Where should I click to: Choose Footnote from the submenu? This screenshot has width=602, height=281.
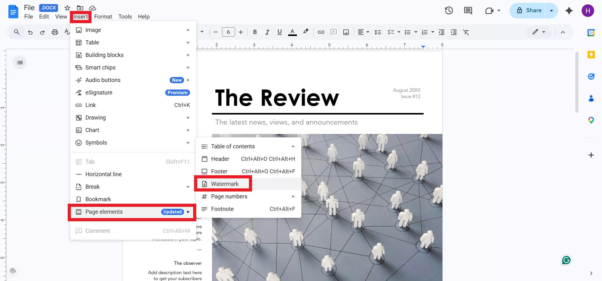click(248, 209)
